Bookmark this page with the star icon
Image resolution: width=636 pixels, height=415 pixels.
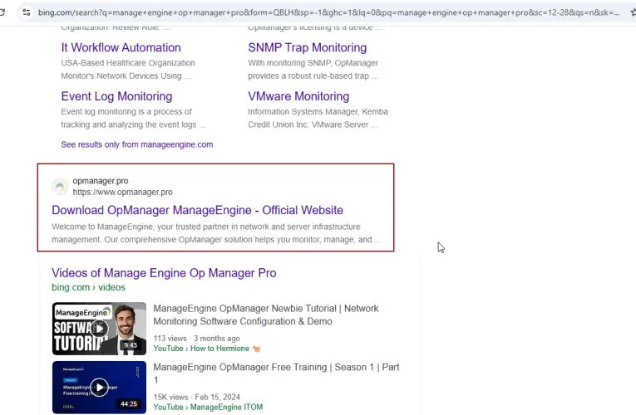click(633, 12)
